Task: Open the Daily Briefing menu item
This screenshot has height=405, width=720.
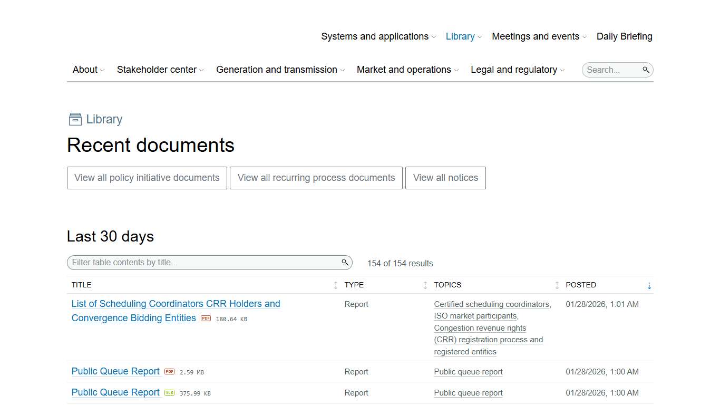Action: click(x=624, y=36)
